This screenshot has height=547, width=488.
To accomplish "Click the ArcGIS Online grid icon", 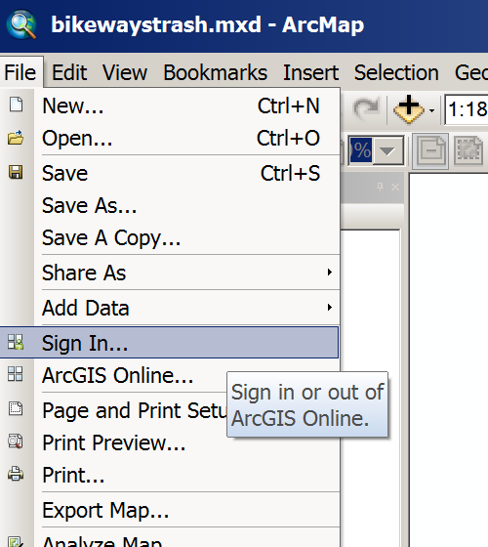I will coord(16,374).
